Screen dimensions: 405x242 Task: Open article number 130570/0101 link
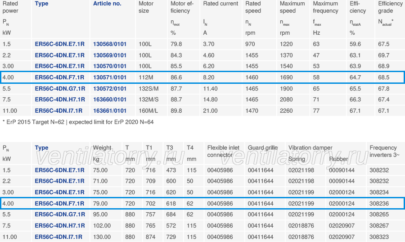[x=110, y=66]
